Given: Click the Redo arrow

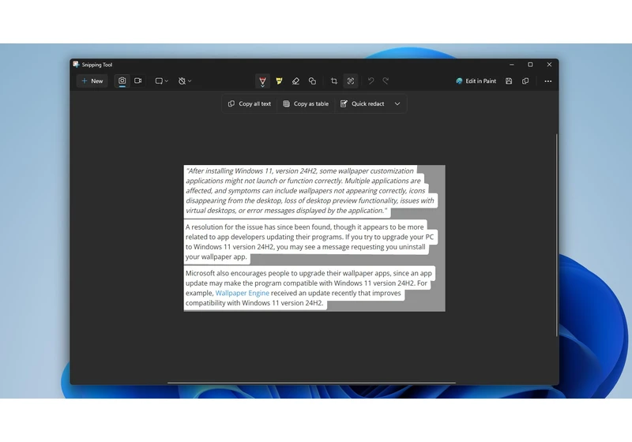Looking at the screenshot, I should (x=386, y=81).
